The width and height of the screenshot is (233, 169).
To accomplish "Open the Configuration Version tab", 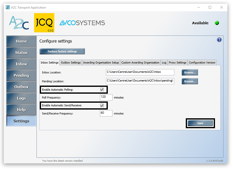I will pos(202,63).
